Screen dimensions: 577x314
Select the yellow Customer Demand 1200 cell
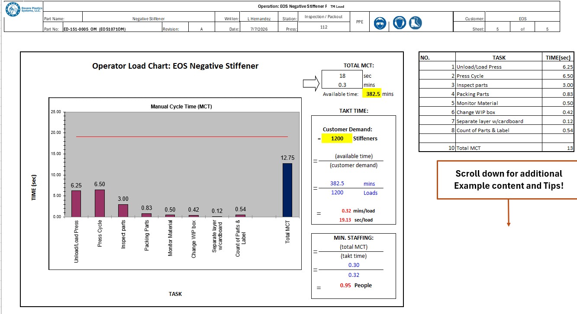(x=337, y=139)
